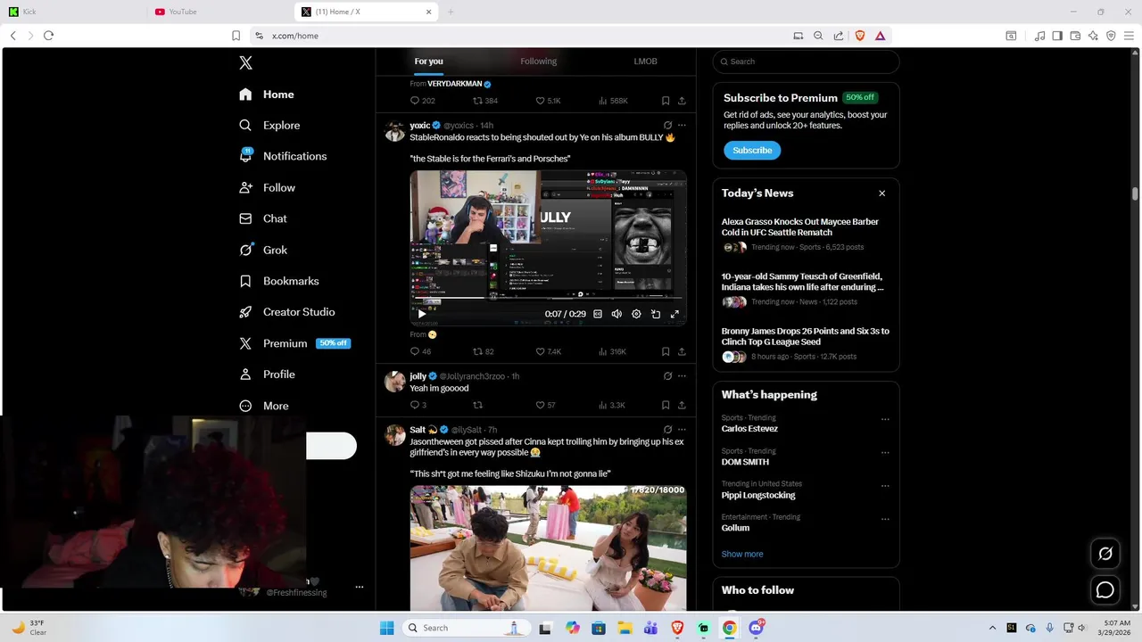
Task: Open more options on Salt post
Action: (x=682, y=430)
